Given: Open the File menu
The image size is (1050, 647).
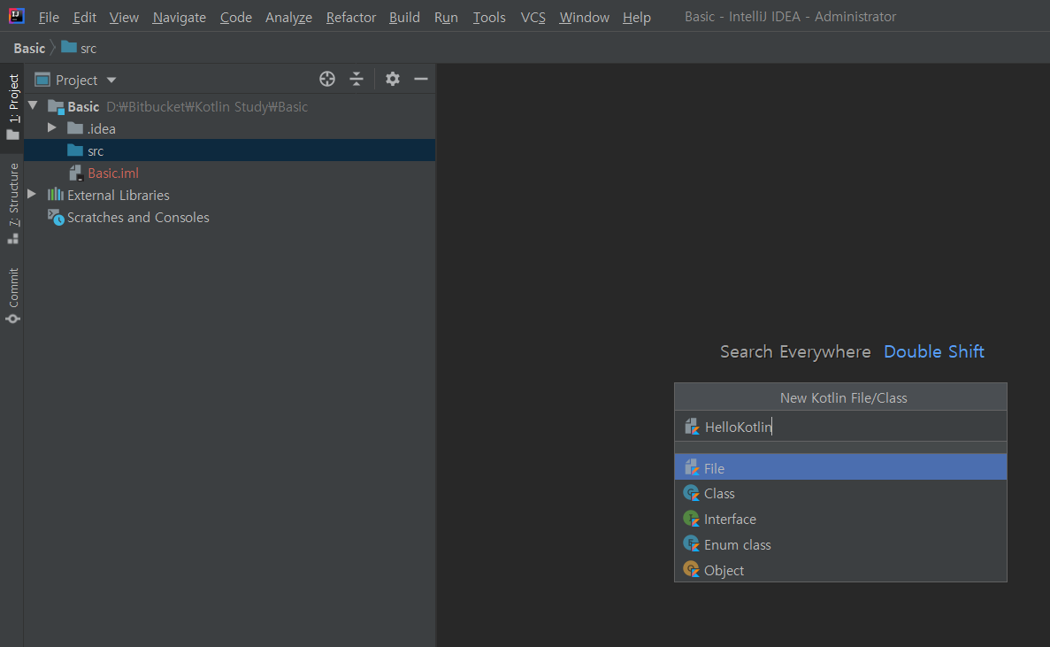Looking at the screenshot, I should tap(49, 18).
